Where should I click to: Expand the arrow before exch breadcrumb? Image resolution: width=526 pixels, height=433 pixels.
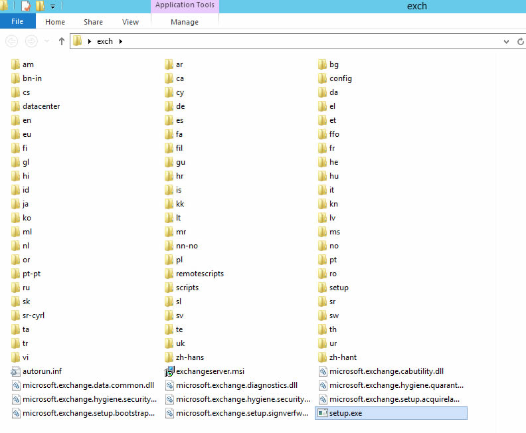pos(90,41)
